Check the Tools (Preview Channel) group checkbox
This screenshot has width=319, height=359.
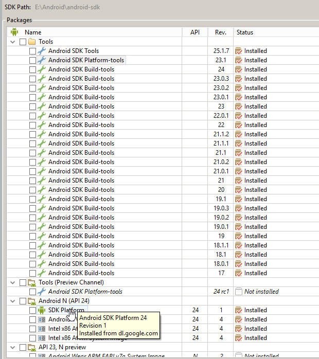pyautogui.click(x=23, y=282)
